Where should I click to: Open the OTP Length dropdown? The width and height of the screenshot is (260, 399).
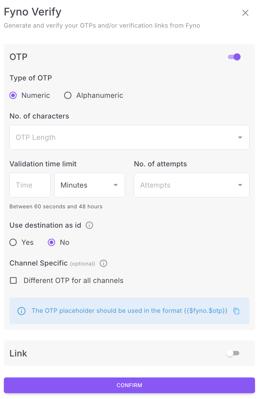click(129, 137)
